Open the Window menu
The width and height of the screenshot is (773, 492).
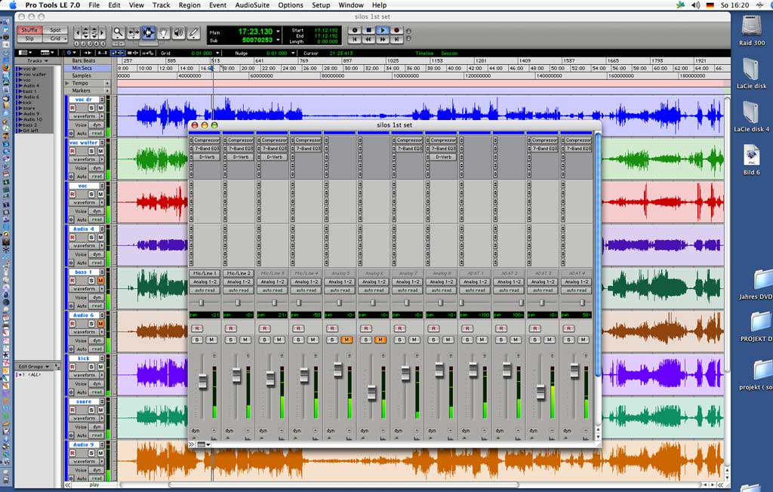tap(351, 5)
